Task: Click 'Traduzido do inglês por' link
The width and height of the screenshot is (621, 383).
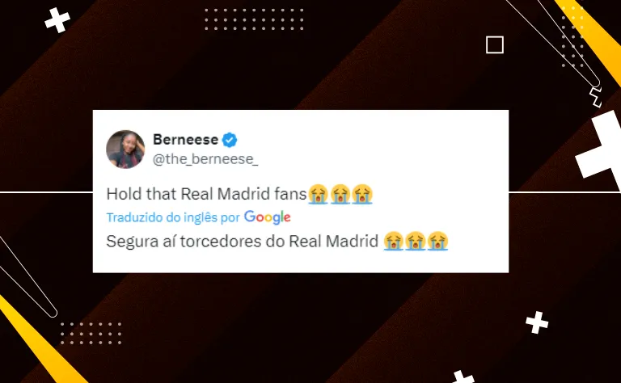Action: coord(173,217)
